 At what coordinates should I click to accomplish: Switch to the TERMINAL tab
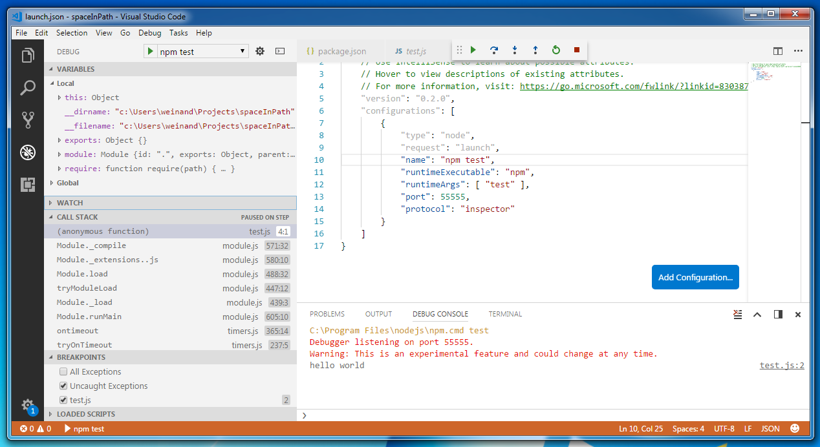click(x=505, y=314)
